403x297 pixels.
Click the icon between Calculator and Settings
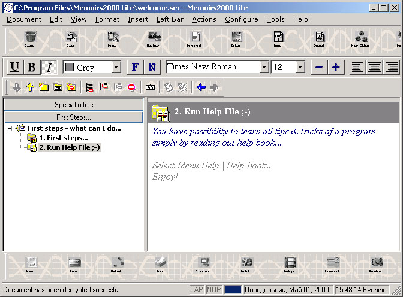(247, 262)
